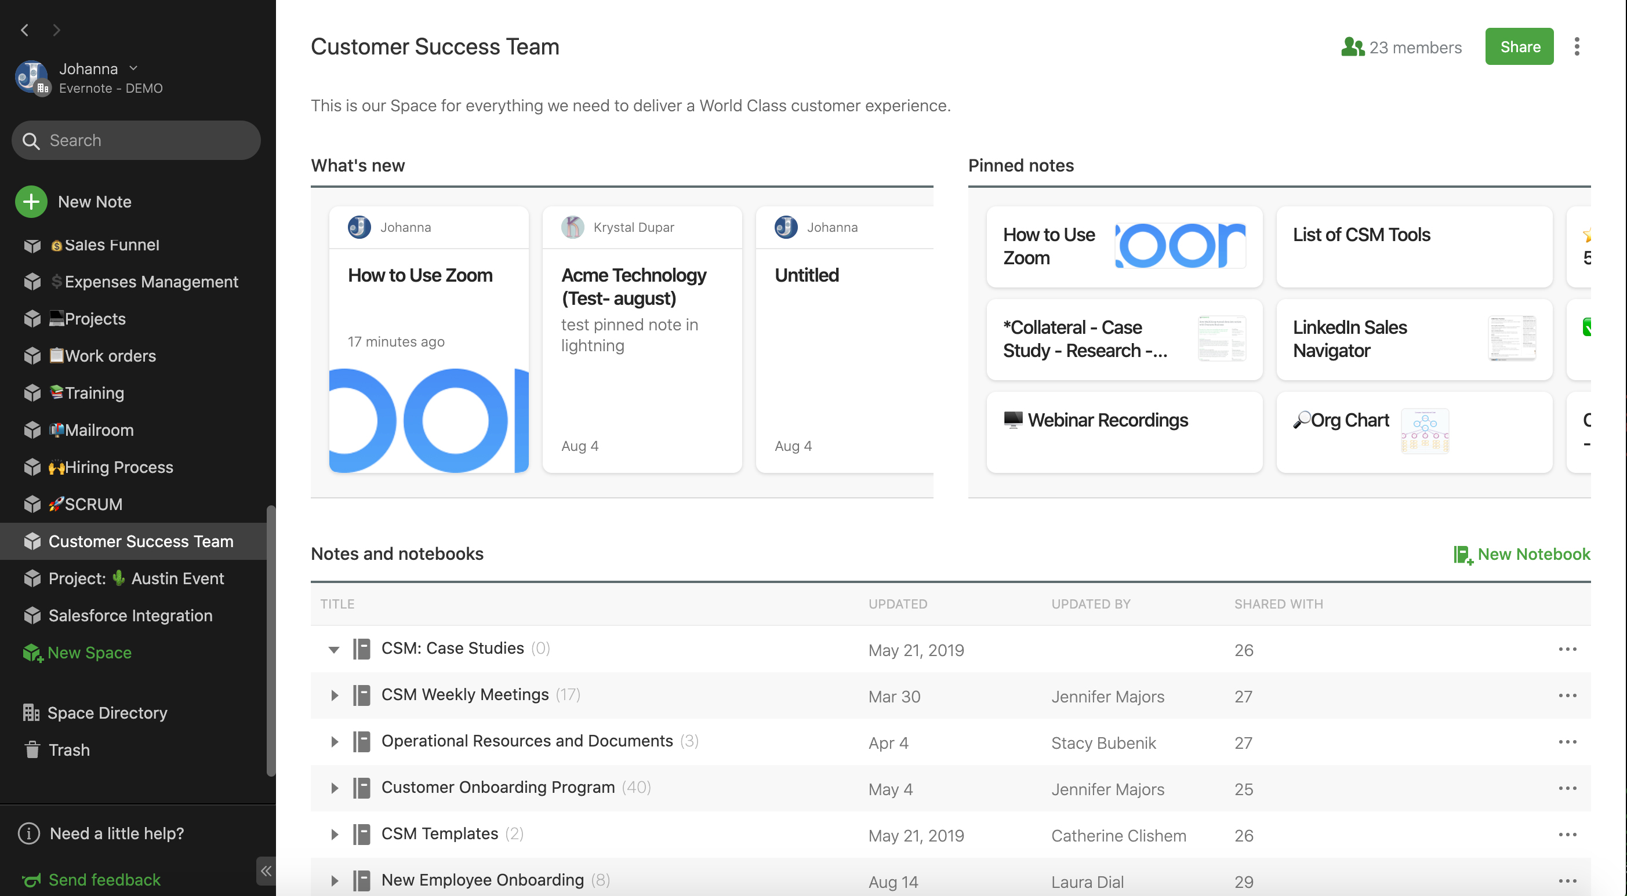1627x896 pixels.
Task: Click the Search input field
Action: click(x=136, y=140)
